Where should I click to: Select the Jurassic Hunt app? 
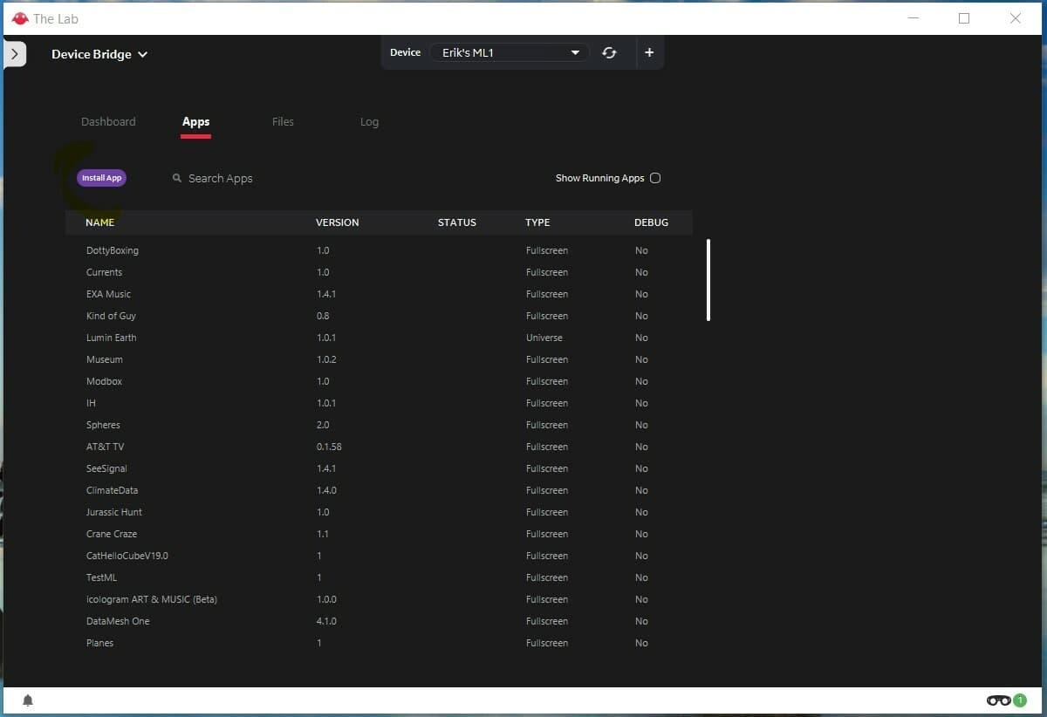click(x=379, y=512)
